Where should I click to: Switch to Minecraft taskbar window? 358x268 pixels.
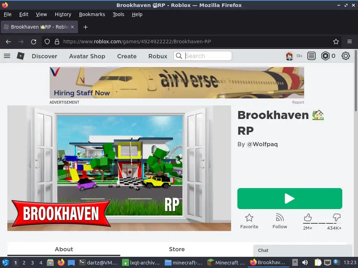(x=227, y=262)
